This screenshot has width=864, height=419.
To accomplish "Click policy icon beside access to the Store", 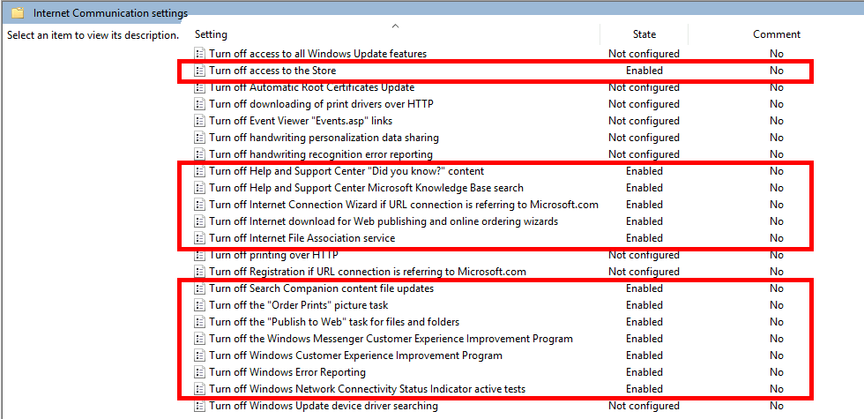I will pyautogui.click(x=199, y=71).
